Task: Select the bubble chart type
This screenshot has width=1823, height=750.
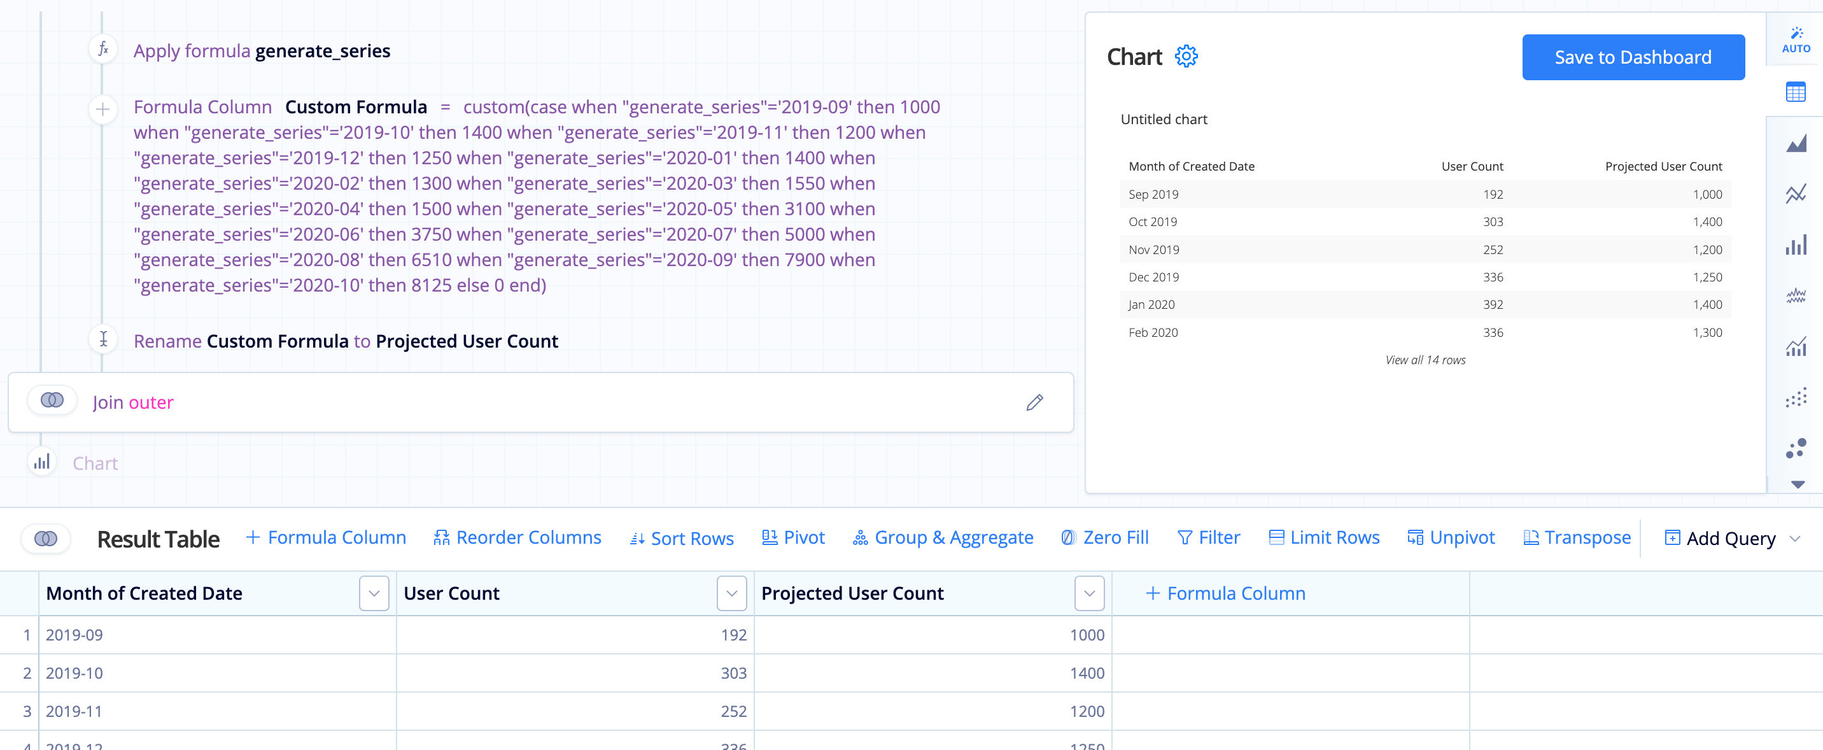Action: (x=1796, y=449)
